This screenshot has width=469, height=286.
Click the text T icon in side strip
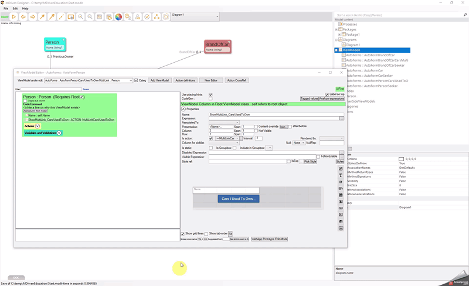[341, 175]
